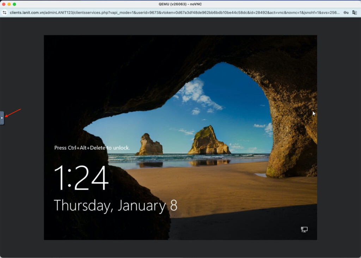This screenshot has height=258, width=361.
Task: Click the saved password key icon
Action: pyautogui.click(x=346, y=12)
